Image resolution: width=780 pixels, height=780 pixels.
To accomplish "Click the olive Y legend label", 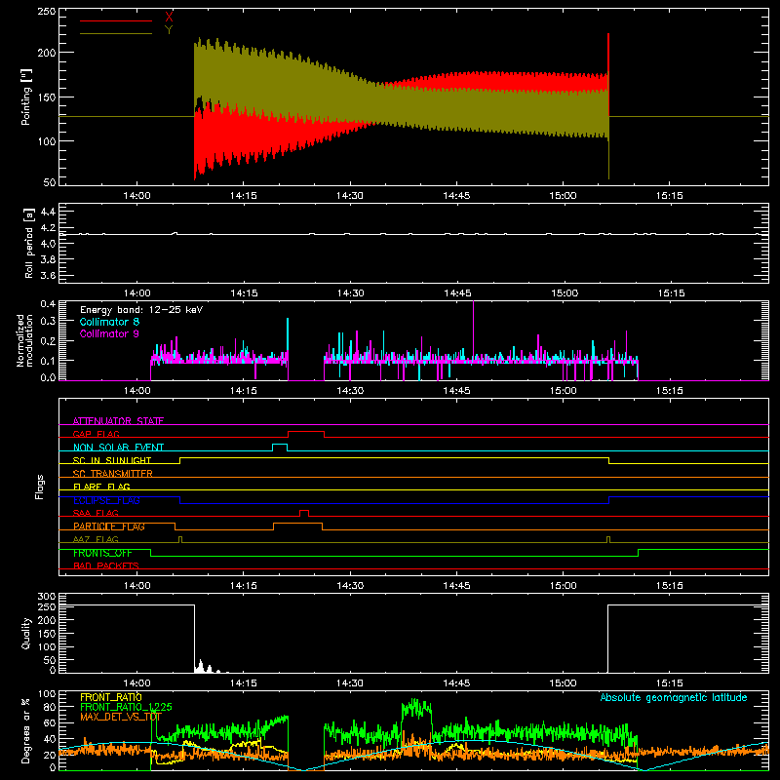I will click(x=169, y=30).
